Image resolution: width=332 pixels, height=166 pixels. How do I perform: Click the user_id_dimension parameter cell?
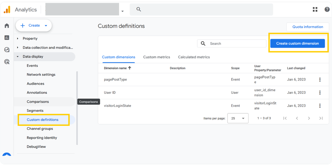(265, 93)
